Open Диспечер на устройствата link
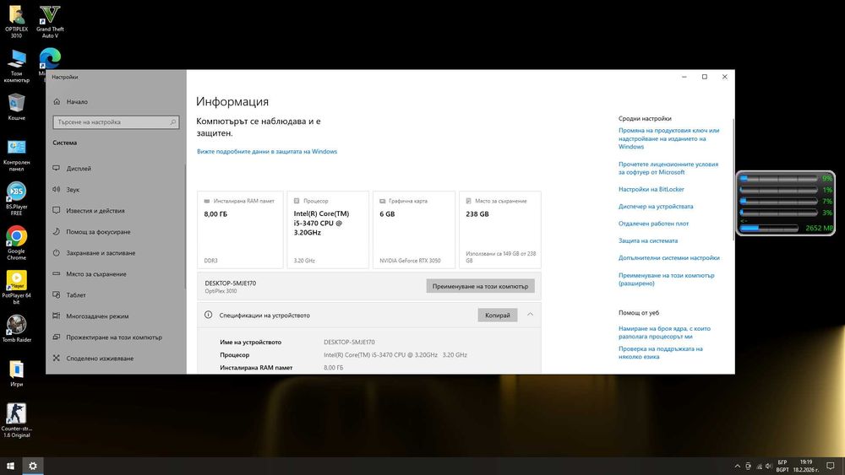The width and height of the screenshot is (845, 475). point(656,207)
